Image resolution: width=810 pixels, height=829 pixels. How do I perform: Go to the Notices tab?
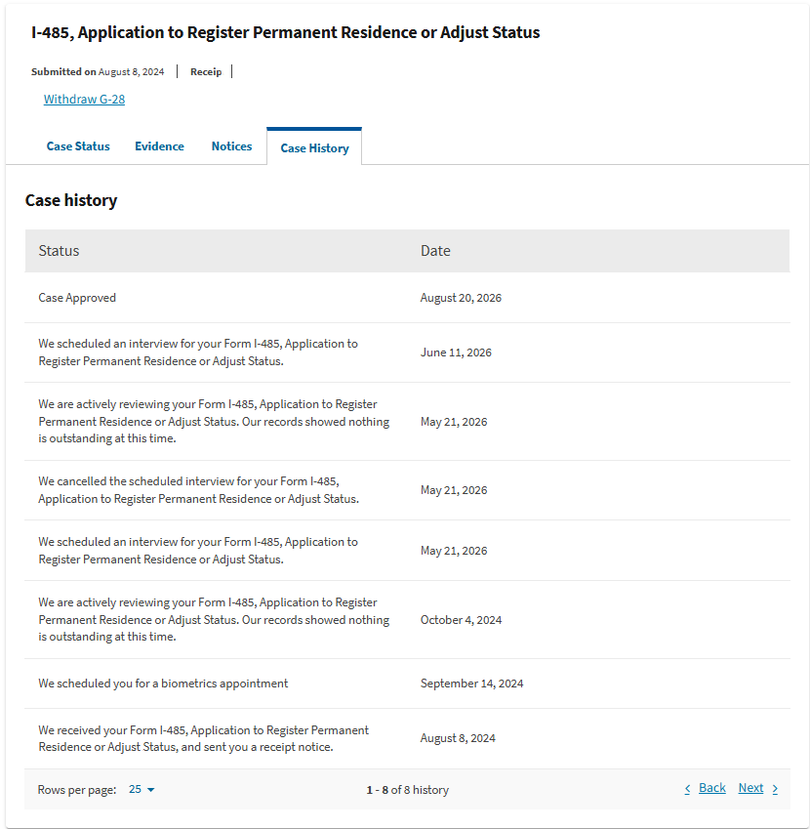[231, 146]
